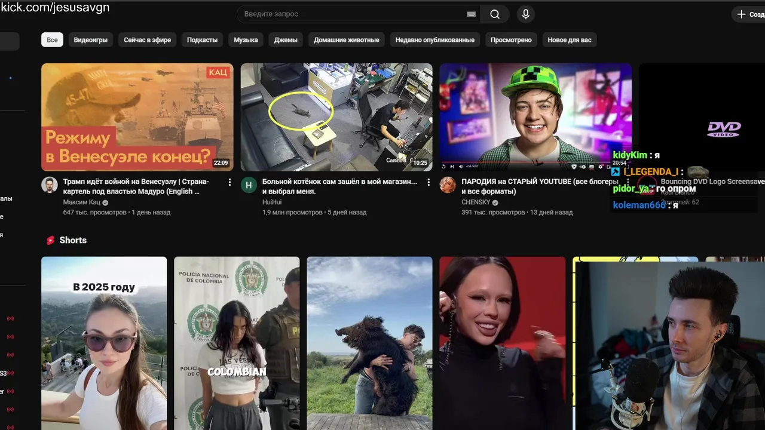Screen dimensions: 765x430
Task: Select the Все filter chip
Action: click(x=52, y=40)
